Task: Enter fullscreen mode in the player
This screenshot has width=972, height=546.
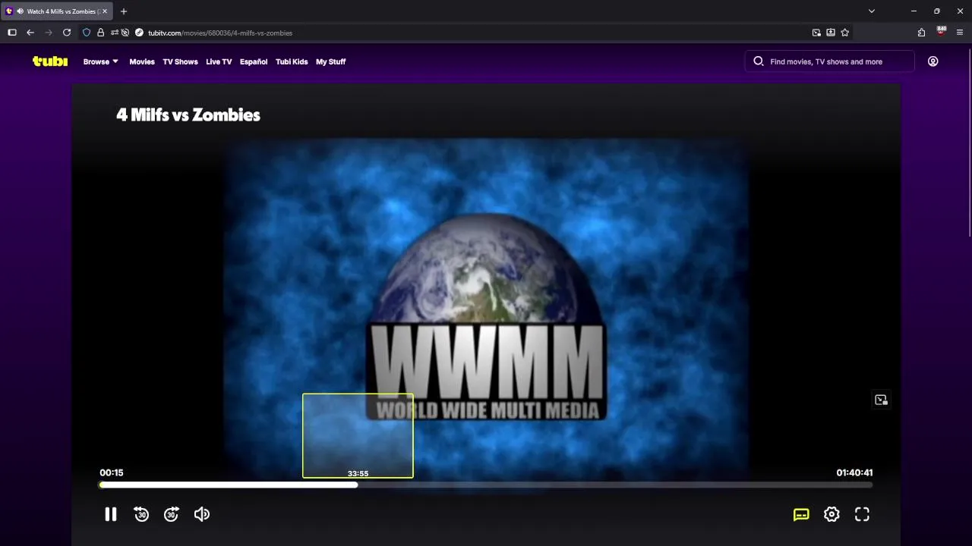Action: click(x=862, y=514)
